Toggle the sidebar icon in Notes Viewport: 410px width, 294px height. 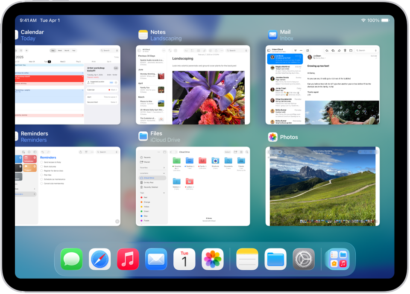click(139, 50)
